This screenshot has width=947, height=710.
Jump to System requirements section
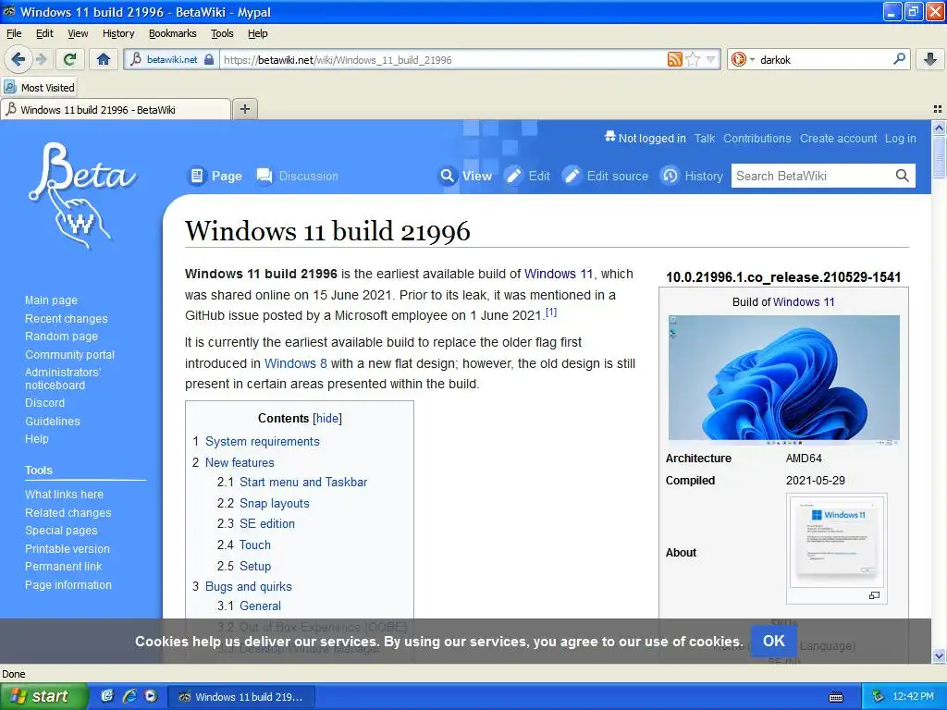point(262,441)
